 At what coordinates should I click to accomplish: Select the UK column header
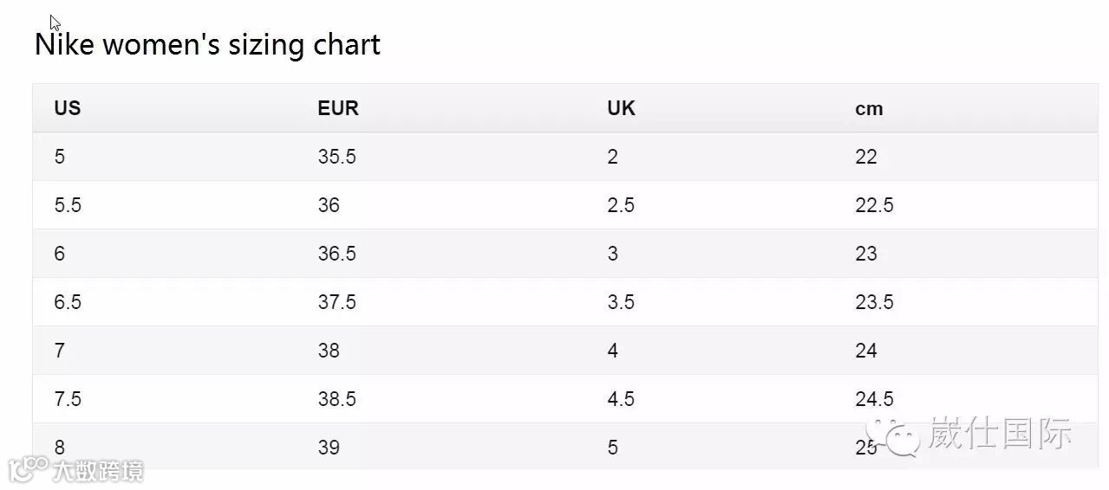click(x=621, y=108)
